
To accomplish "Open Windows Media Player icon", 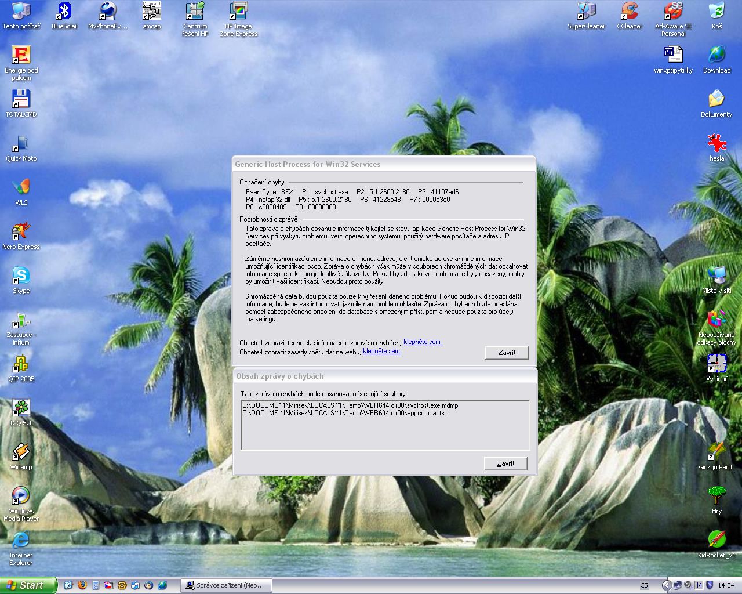I will [21, 504].
